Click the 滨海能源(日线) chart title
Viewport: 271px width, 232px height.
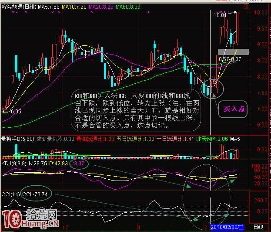19,7
